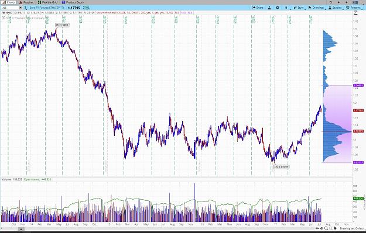This screenshot has width=366, height=233.
Task: Click the purple value-area-high price label
Action: 358,85
